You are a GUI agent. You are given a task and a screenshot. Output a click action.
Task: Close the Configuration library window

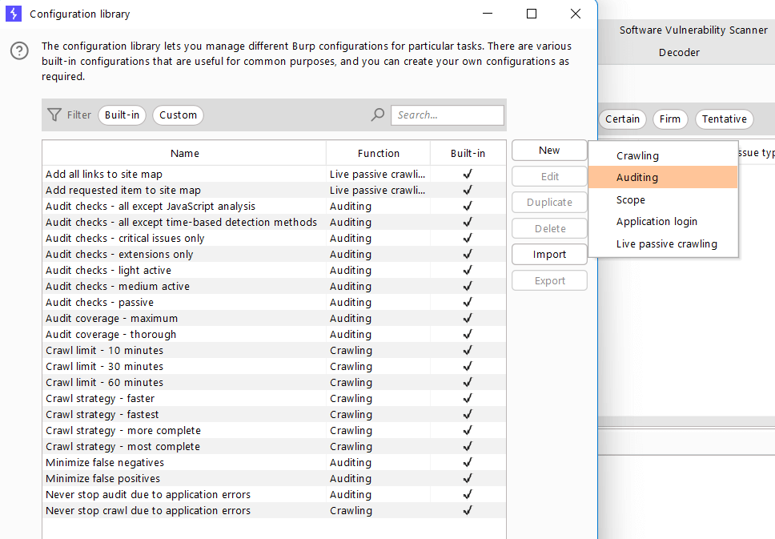click(576, 14)
